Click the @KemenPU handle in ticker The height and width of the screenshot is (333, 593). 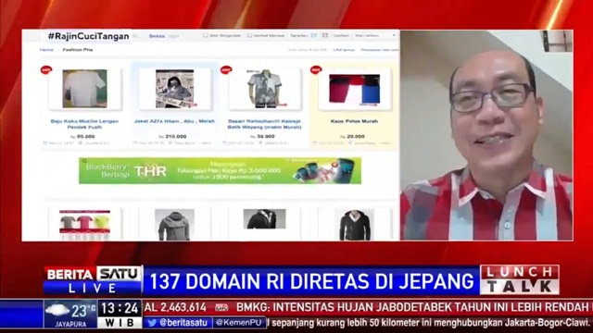pos(239,323)
